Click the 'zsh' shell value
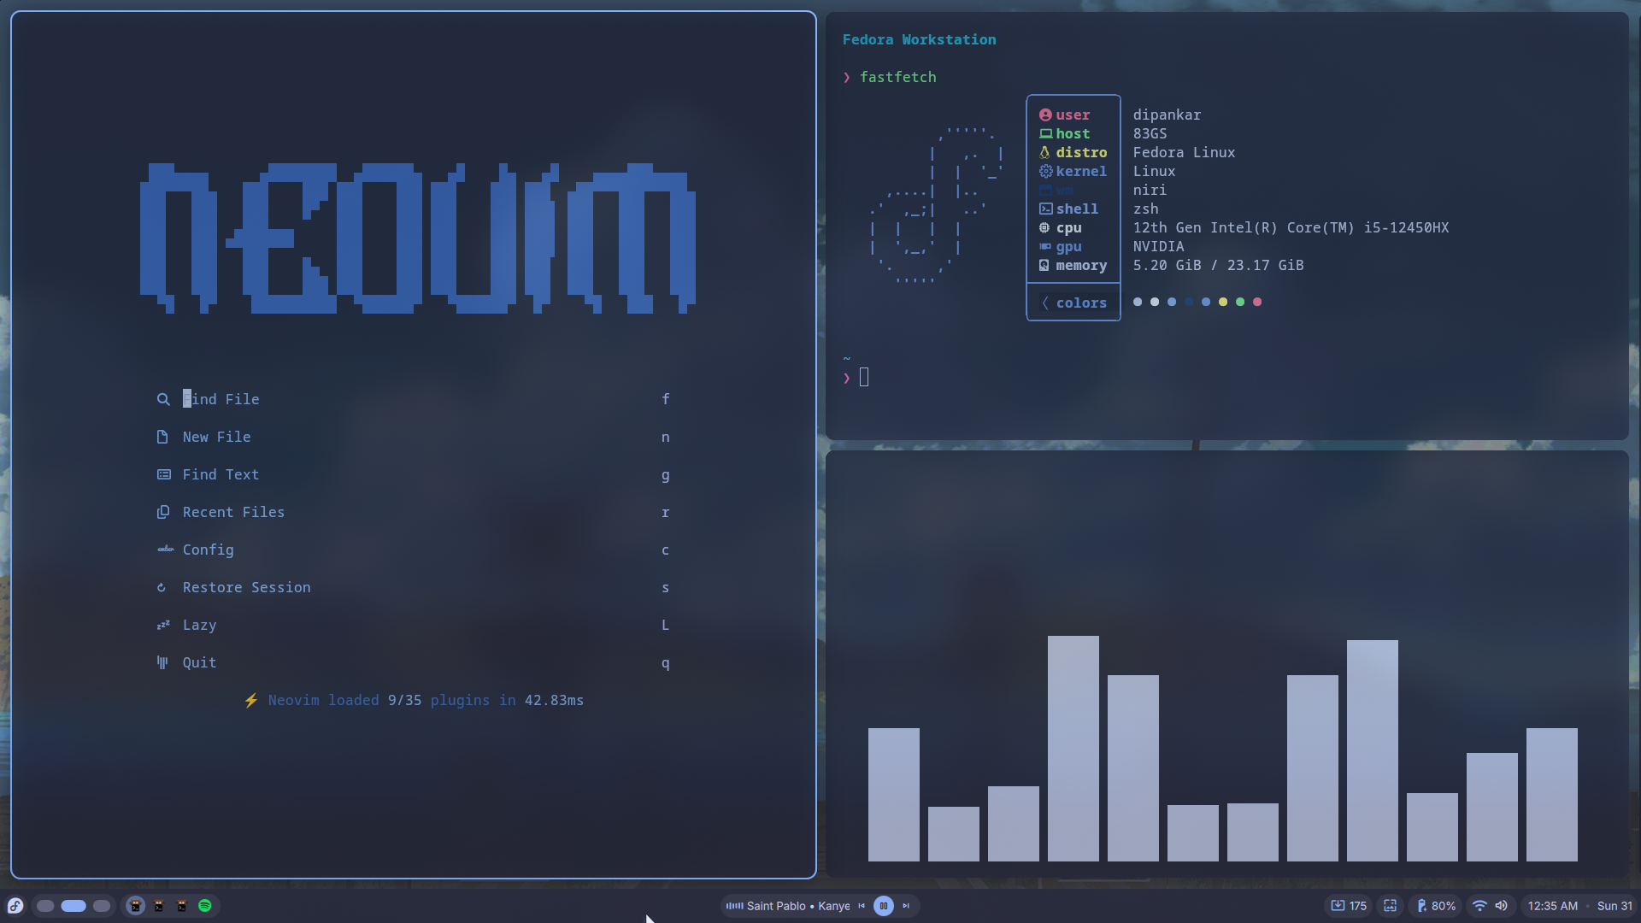The image size is (1641, 923). tap(1145, 209)
